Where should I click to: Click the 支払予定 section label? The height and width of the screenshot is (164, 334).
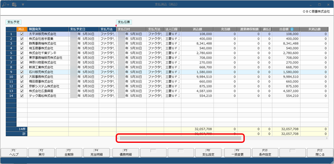(13, 22)
